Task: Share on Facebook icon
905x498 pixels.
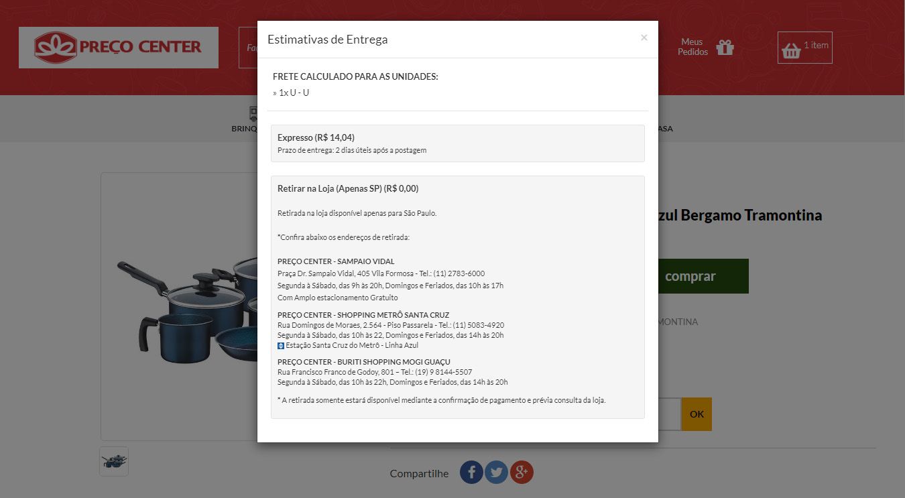Action: pos(471,473)
